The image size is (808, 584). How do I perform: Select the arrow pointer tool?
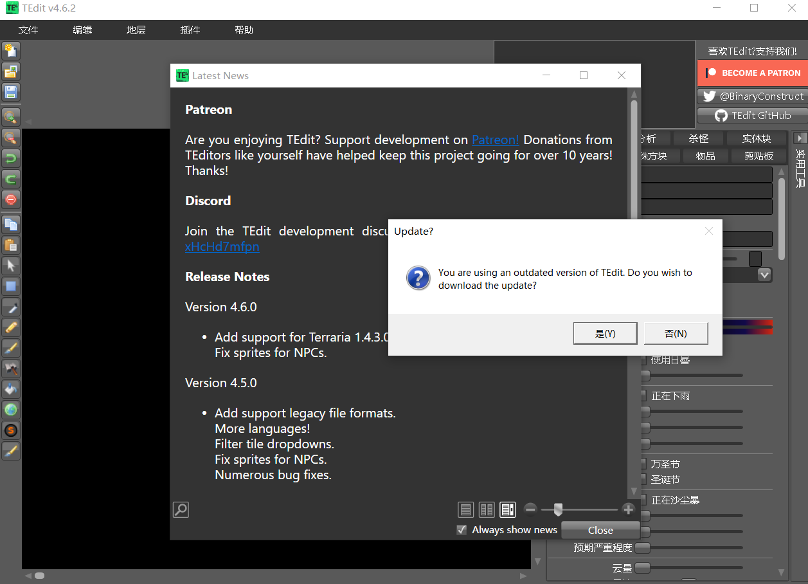pos(11,266)
